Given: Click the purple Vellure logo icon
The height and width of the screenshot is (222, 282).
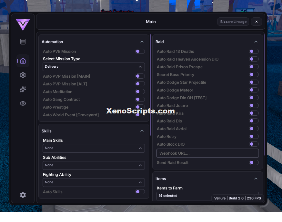Looking at the screenshot, I should click(23, 24).
